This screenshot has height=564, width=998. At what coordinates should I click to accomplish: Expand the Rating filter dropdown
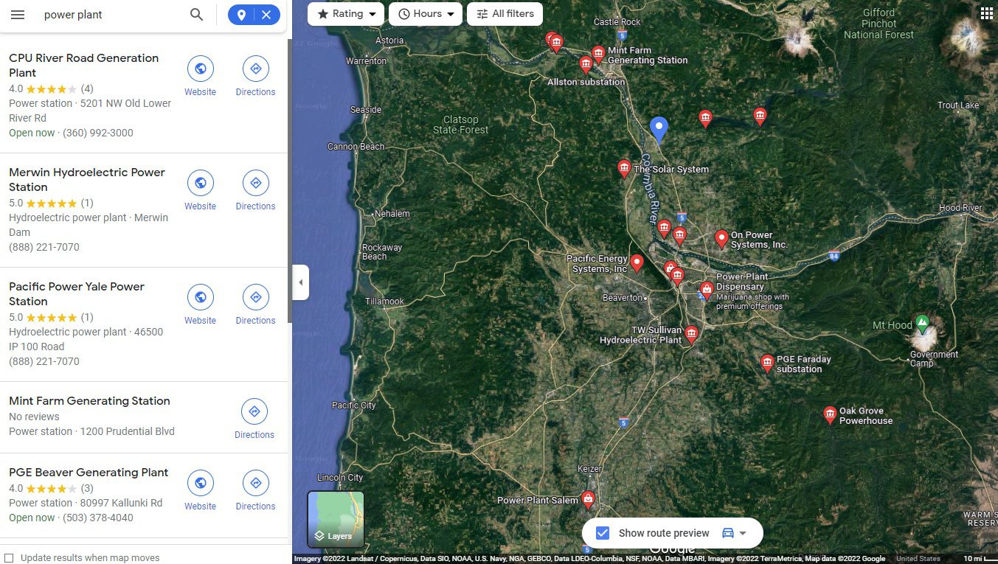click(346, 14)
